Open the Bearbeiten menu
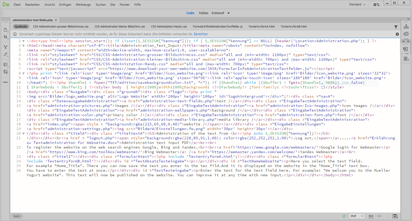Screen dimensions: 412x221 point(32,5)
